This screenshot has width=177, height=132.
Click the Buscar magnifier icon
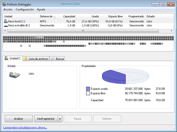pos(53,59)
